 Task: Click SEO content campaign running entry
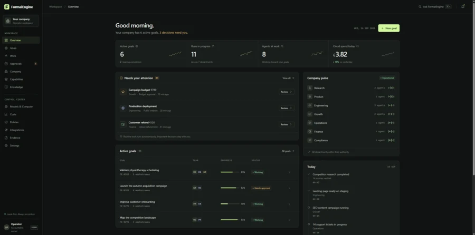330,208
